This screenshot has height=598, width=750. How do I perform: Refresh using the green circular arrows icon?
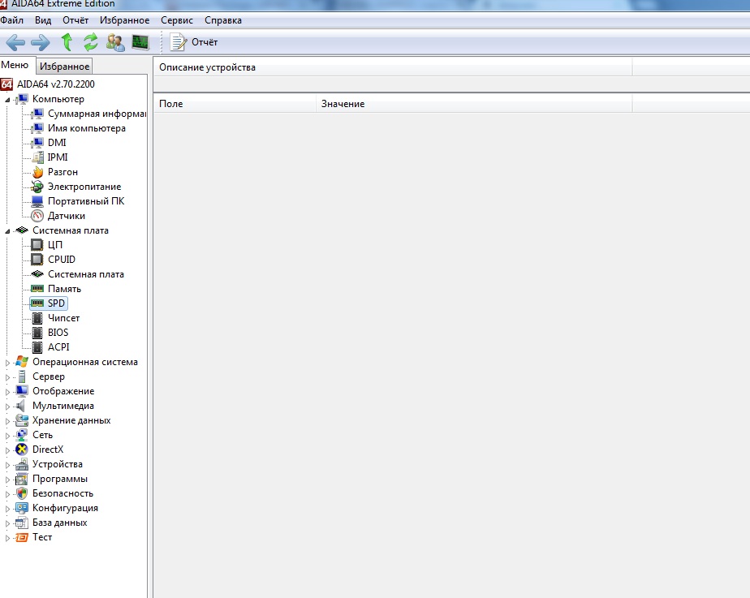[91, 42]
